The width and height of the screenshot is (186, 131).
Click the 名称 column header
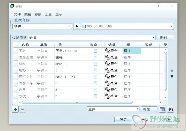pos(27,45)
